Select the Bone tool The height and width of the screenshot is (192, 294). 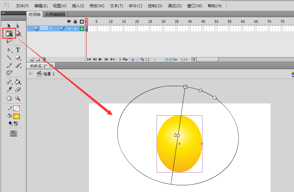click(x=9, y=82)
